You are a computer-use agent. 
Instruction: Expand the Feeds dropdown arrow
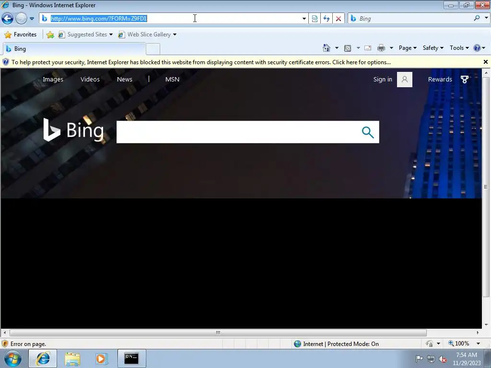358,48
